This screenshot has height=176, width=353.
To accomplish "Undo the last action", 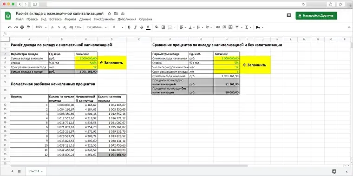I will tap(9, 27).
